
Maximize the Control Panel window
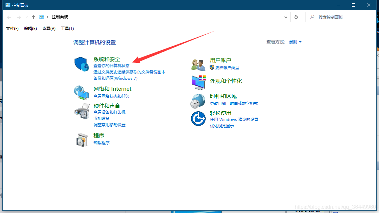[x=353, y=5]
